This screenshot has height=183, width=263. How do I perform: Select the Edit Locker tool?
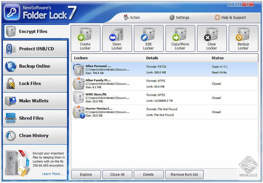point(148,38)
